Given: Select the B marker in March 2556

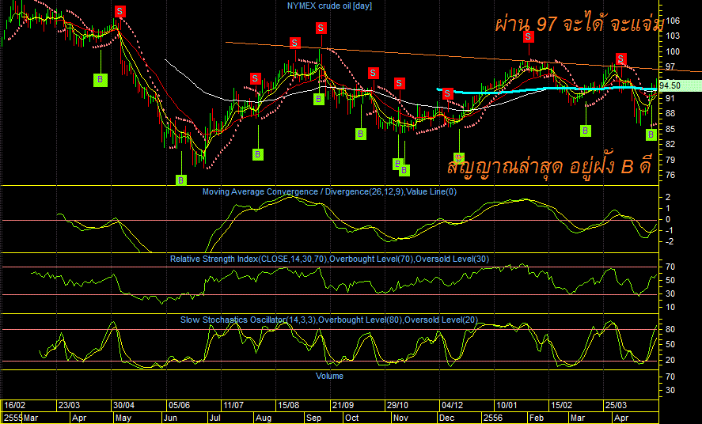Looking at the screenshot, I should click(x=585, y=131).
